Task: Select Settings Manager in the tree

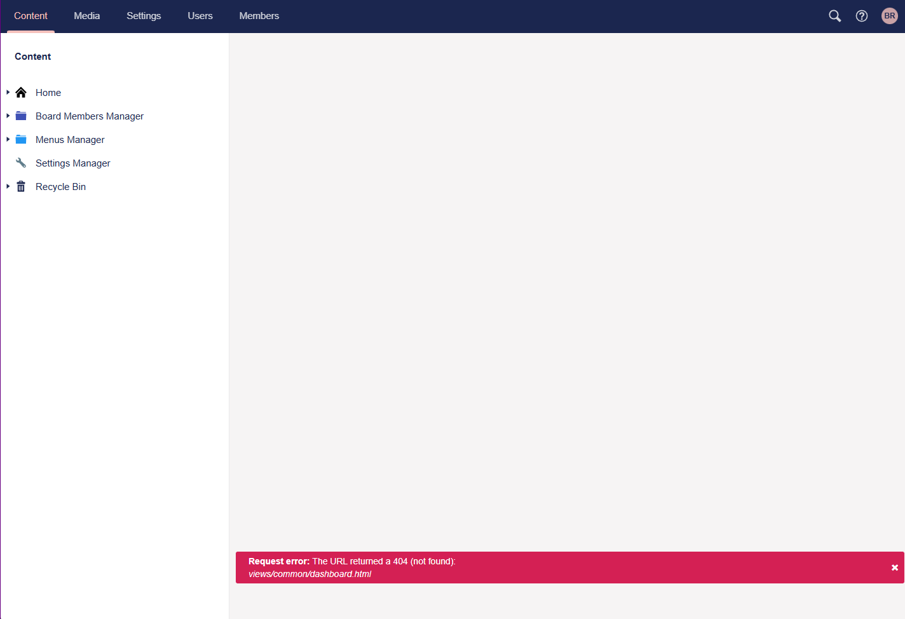Action: click(x=72, y=163)
